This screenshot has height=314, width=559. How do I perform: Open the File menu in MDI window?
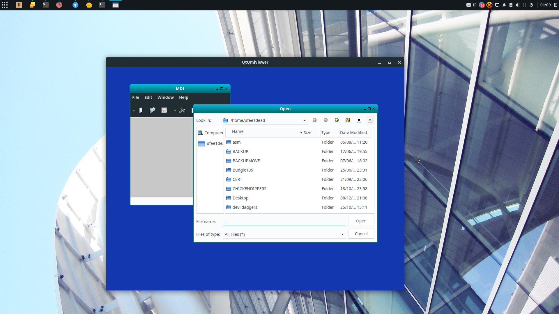136,97
